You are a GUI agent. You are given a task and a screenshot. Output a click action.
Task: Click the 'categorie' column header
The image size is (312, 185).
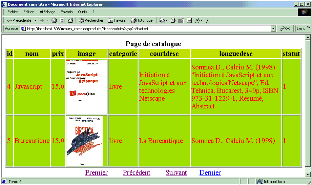pos(123,54)
